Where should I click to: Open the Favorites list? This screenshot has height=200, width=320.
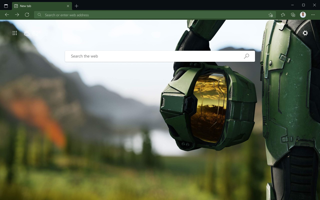coord(283,15)
